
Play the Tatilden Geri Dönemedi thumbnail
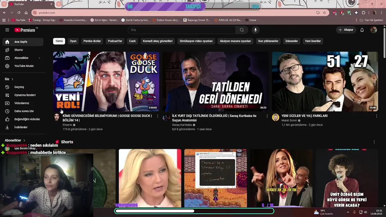point(215,81)
